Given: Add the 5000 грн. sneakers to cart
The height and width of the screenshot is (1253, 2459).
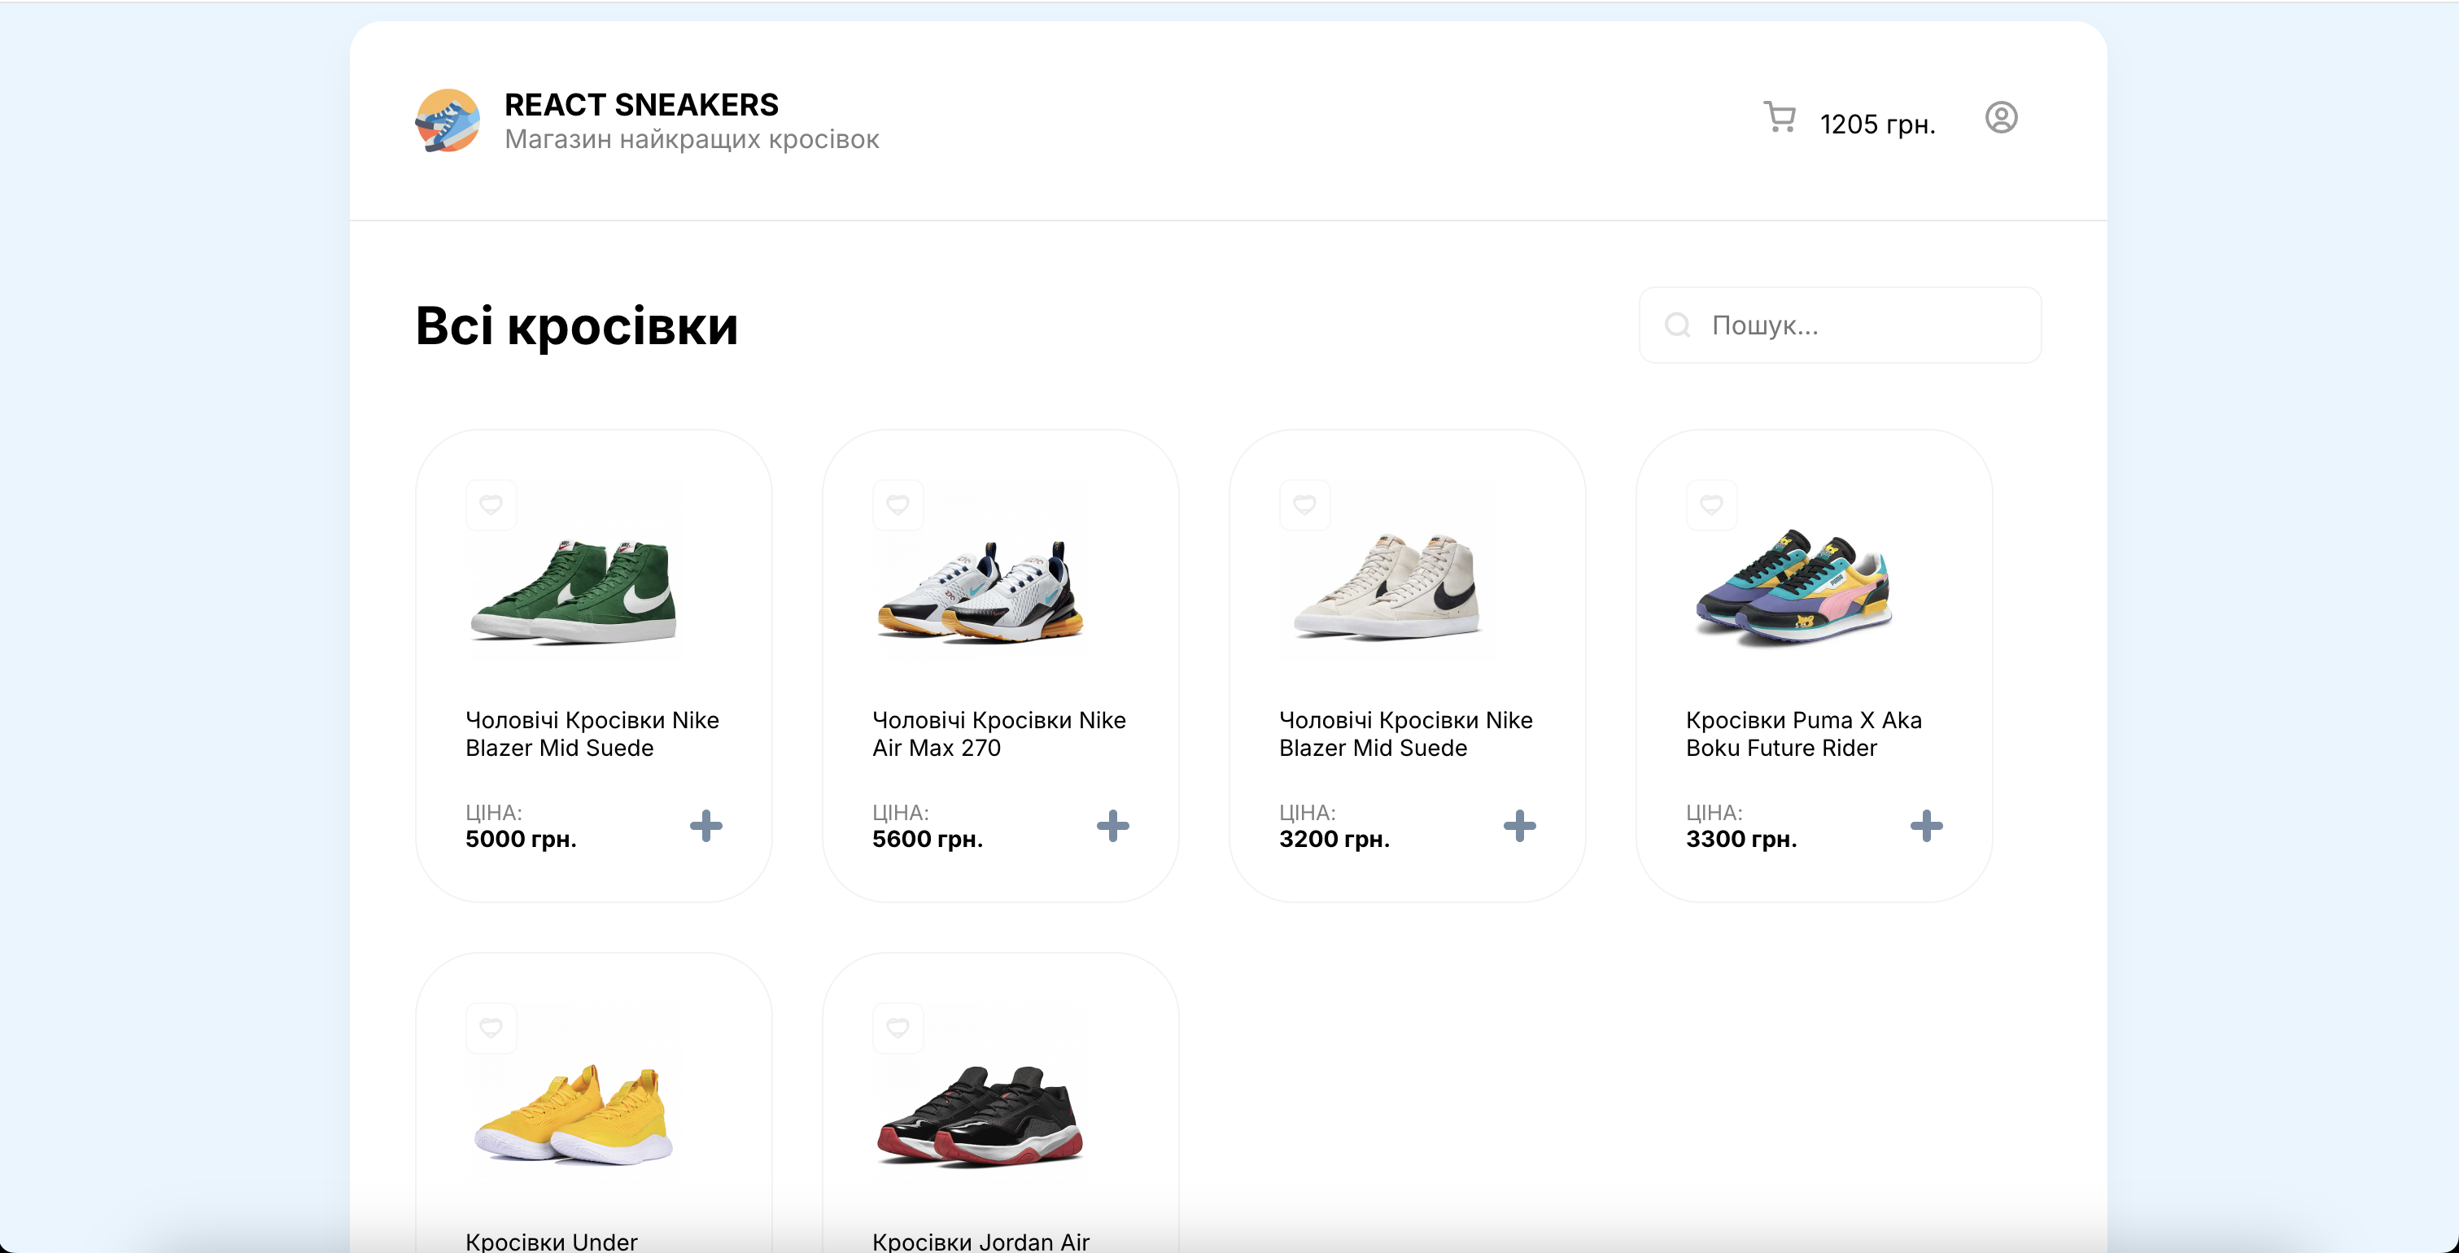Looking at the screenshot, I should 705,826.
